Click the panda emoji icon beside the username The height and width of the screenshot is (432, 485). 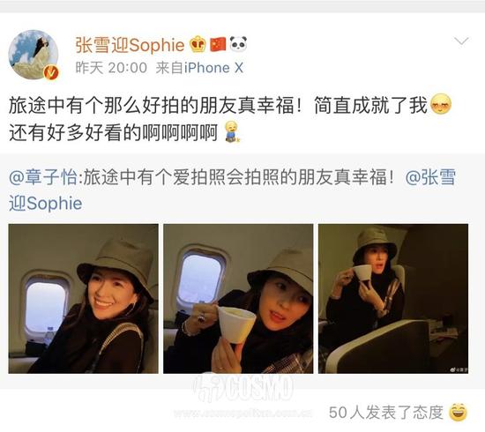(238, 44)
